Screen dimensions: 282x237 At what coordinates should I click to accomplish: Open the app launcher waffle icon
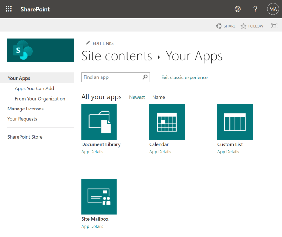tap(9, 9)
